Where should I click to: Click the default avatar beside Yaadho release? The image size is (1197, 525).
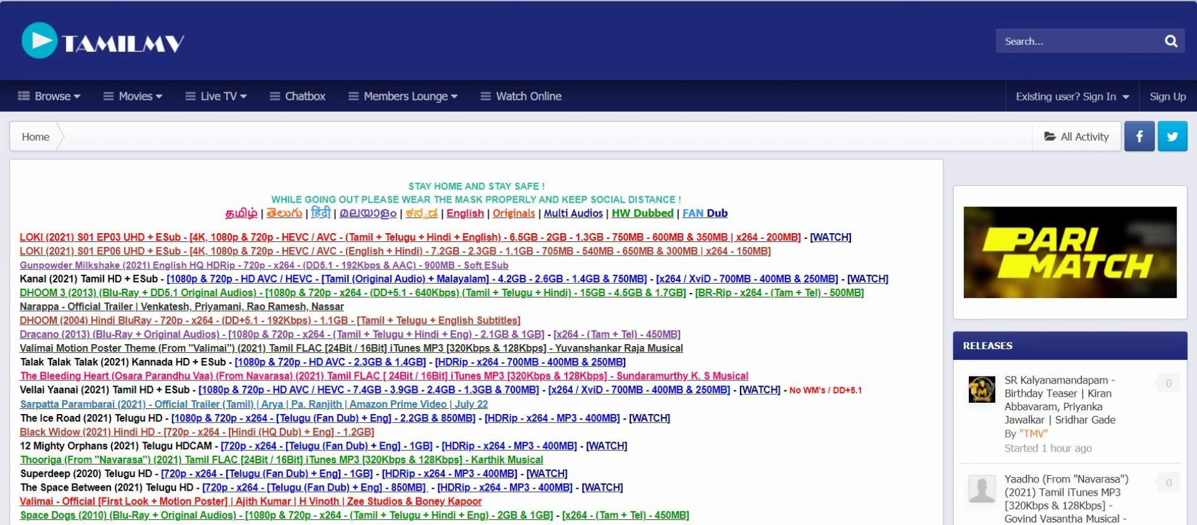[x=981, y=489]
